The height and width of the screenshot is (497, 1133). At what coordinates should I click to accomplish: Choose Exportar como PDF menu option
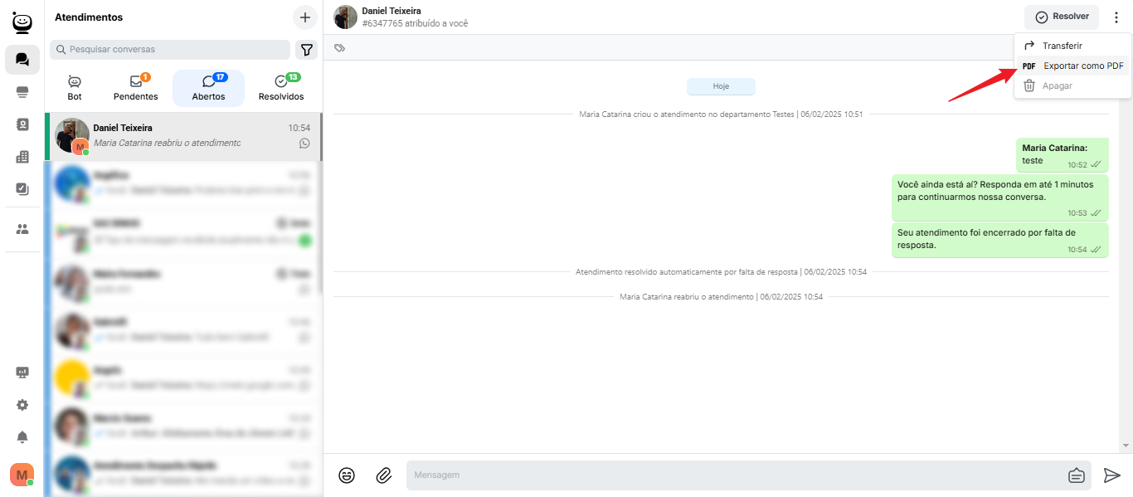click(x=1082, y=66)
